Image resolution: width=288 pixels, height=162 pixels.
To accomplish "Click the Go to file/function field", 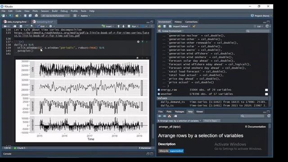I will click(55, 16).
